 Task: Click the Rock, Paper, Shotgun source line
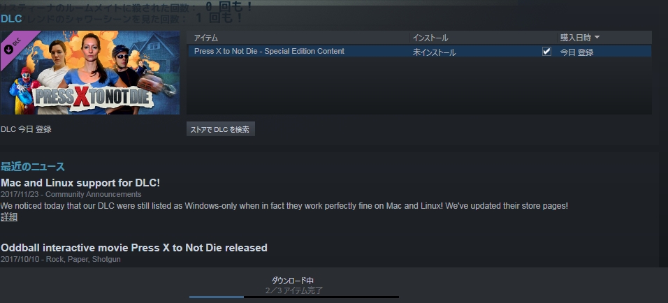[61, 259]
